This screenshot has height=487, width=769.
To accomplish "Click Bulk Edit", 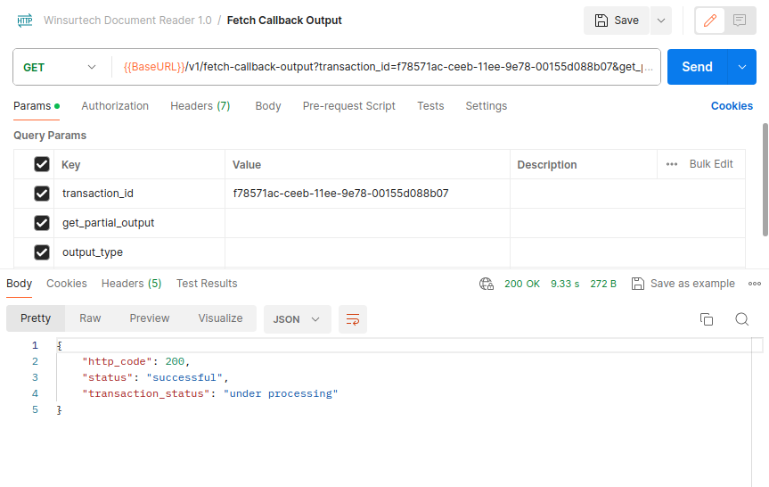I will (x=711, y=164).
